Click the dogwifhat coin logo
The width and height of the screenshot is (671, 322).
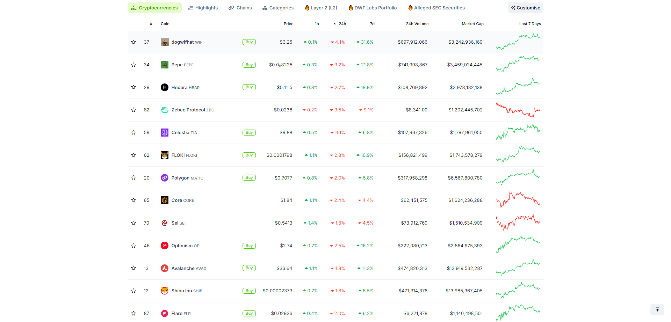pyautogui.click(x=165, y=42)
